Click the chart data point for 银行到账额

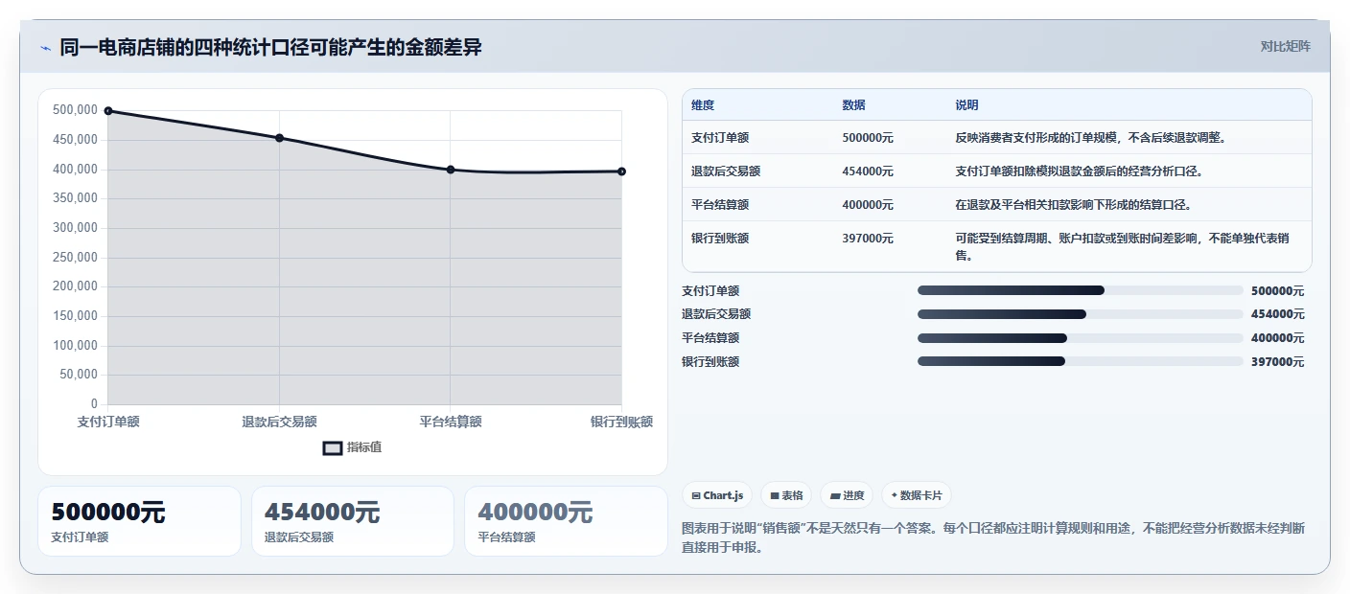coord(621,171)
